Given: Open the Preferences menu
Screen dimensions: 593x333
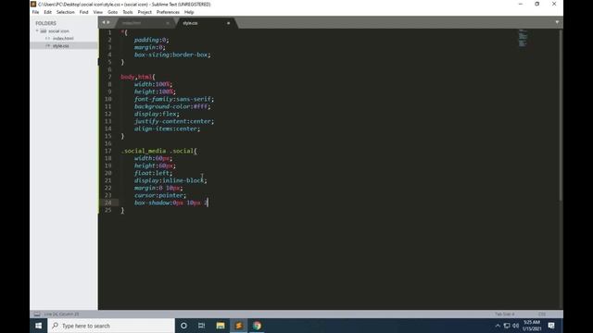Looking at the screenshot, I should point(168,12).
